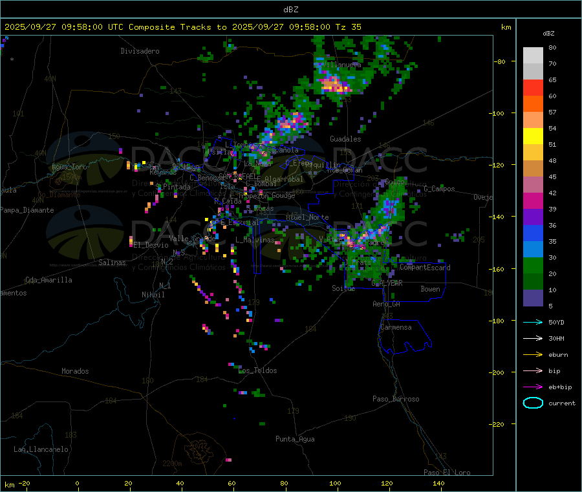Click the yellow eburn arrow legend
Screen dimensions: 582x492
point(533,354)
